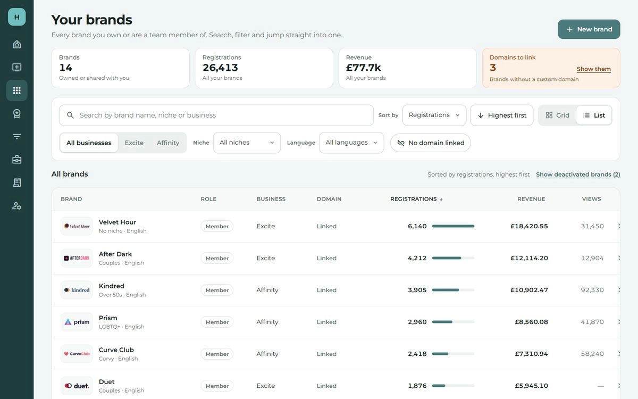Click the Revenue column header
Image resolution: width=638 pixels, height=399 pixels.
531,199
